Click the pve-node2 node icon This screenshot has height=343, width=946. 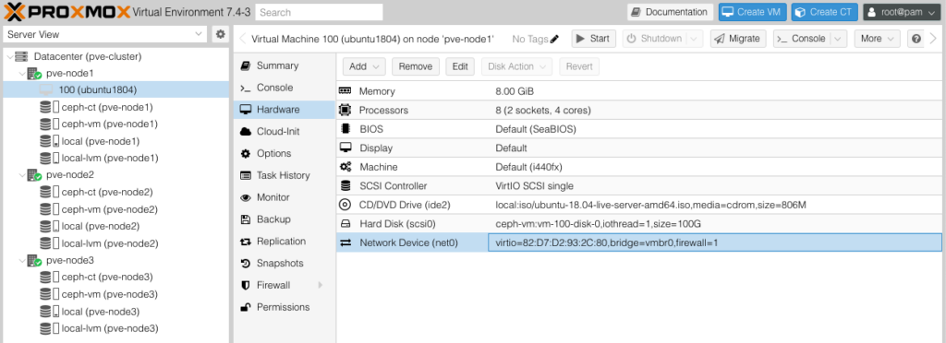(35, 175)
